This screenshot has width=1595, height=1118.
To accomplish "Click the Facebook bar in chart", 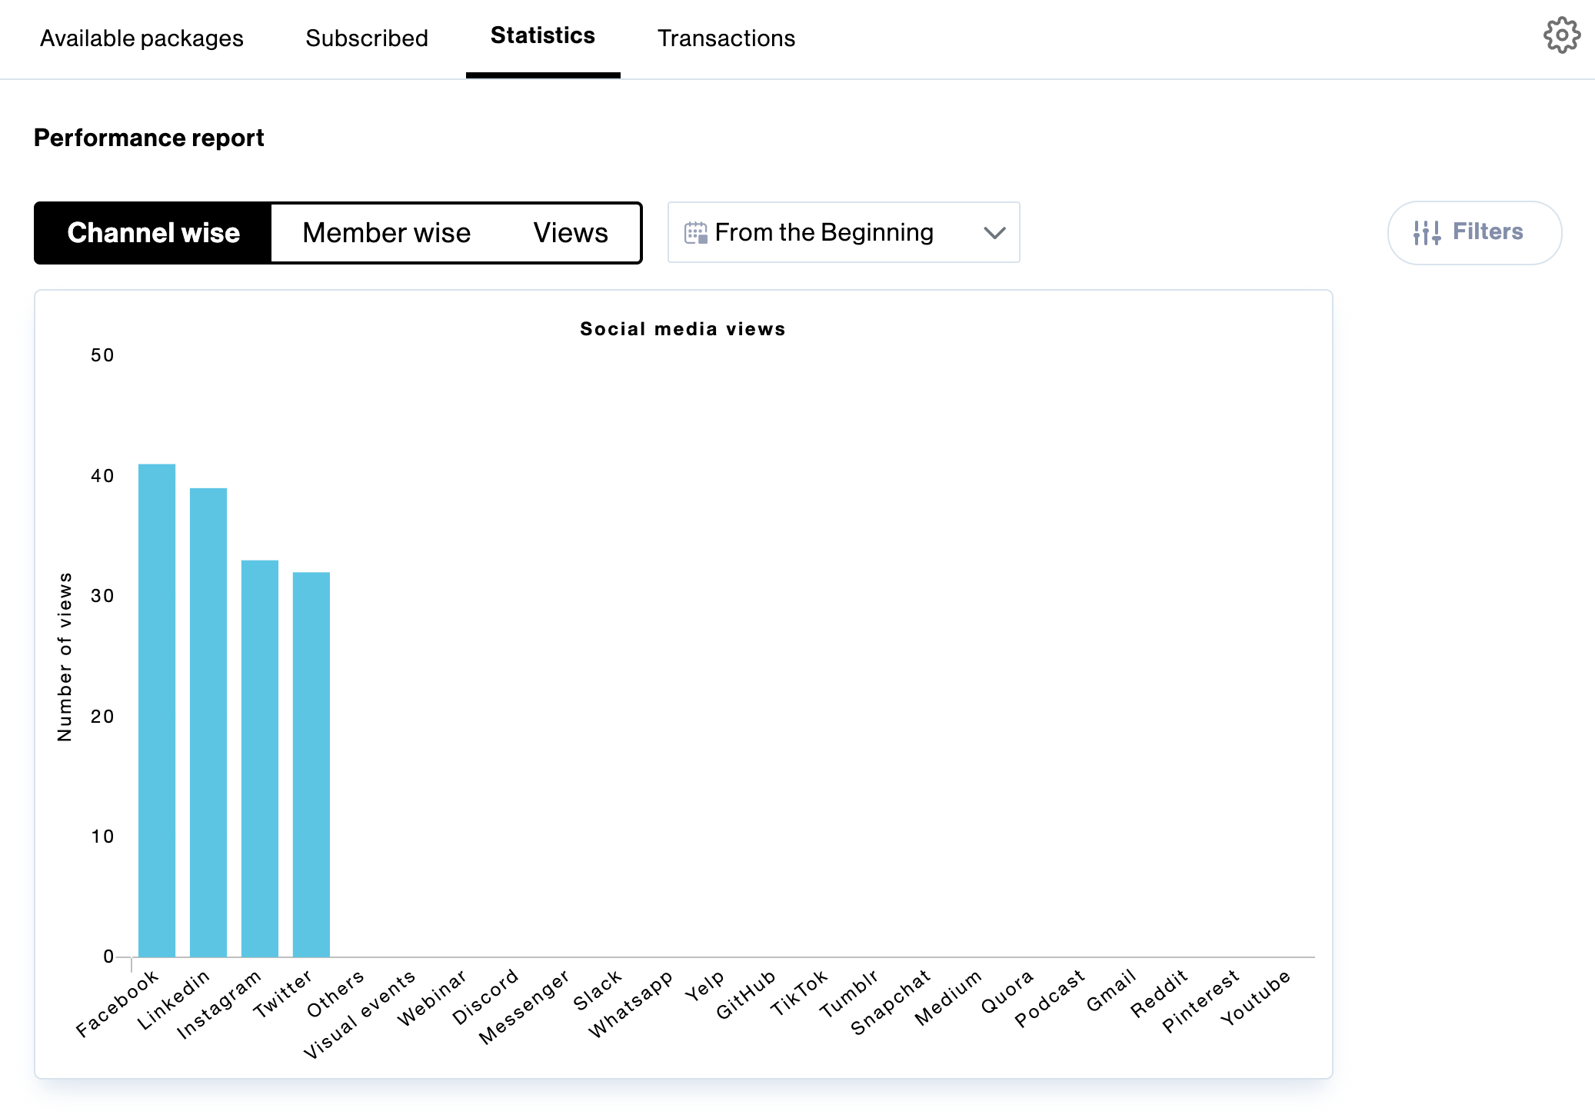I will 157,710.
